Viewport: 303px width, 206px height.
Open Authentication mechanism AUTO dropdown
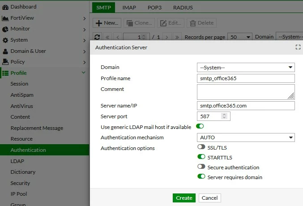click(x=246, y=137)
